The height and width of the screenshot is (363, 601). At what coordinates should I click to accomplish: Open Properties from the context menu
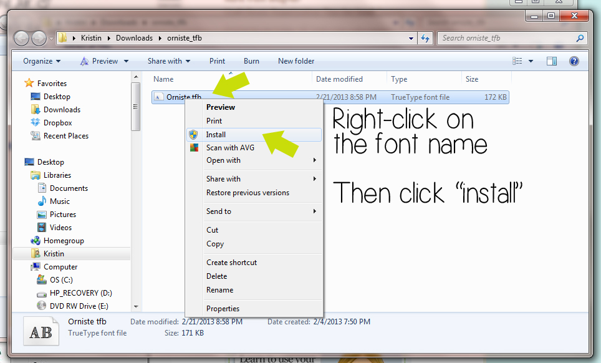(223, 309)
